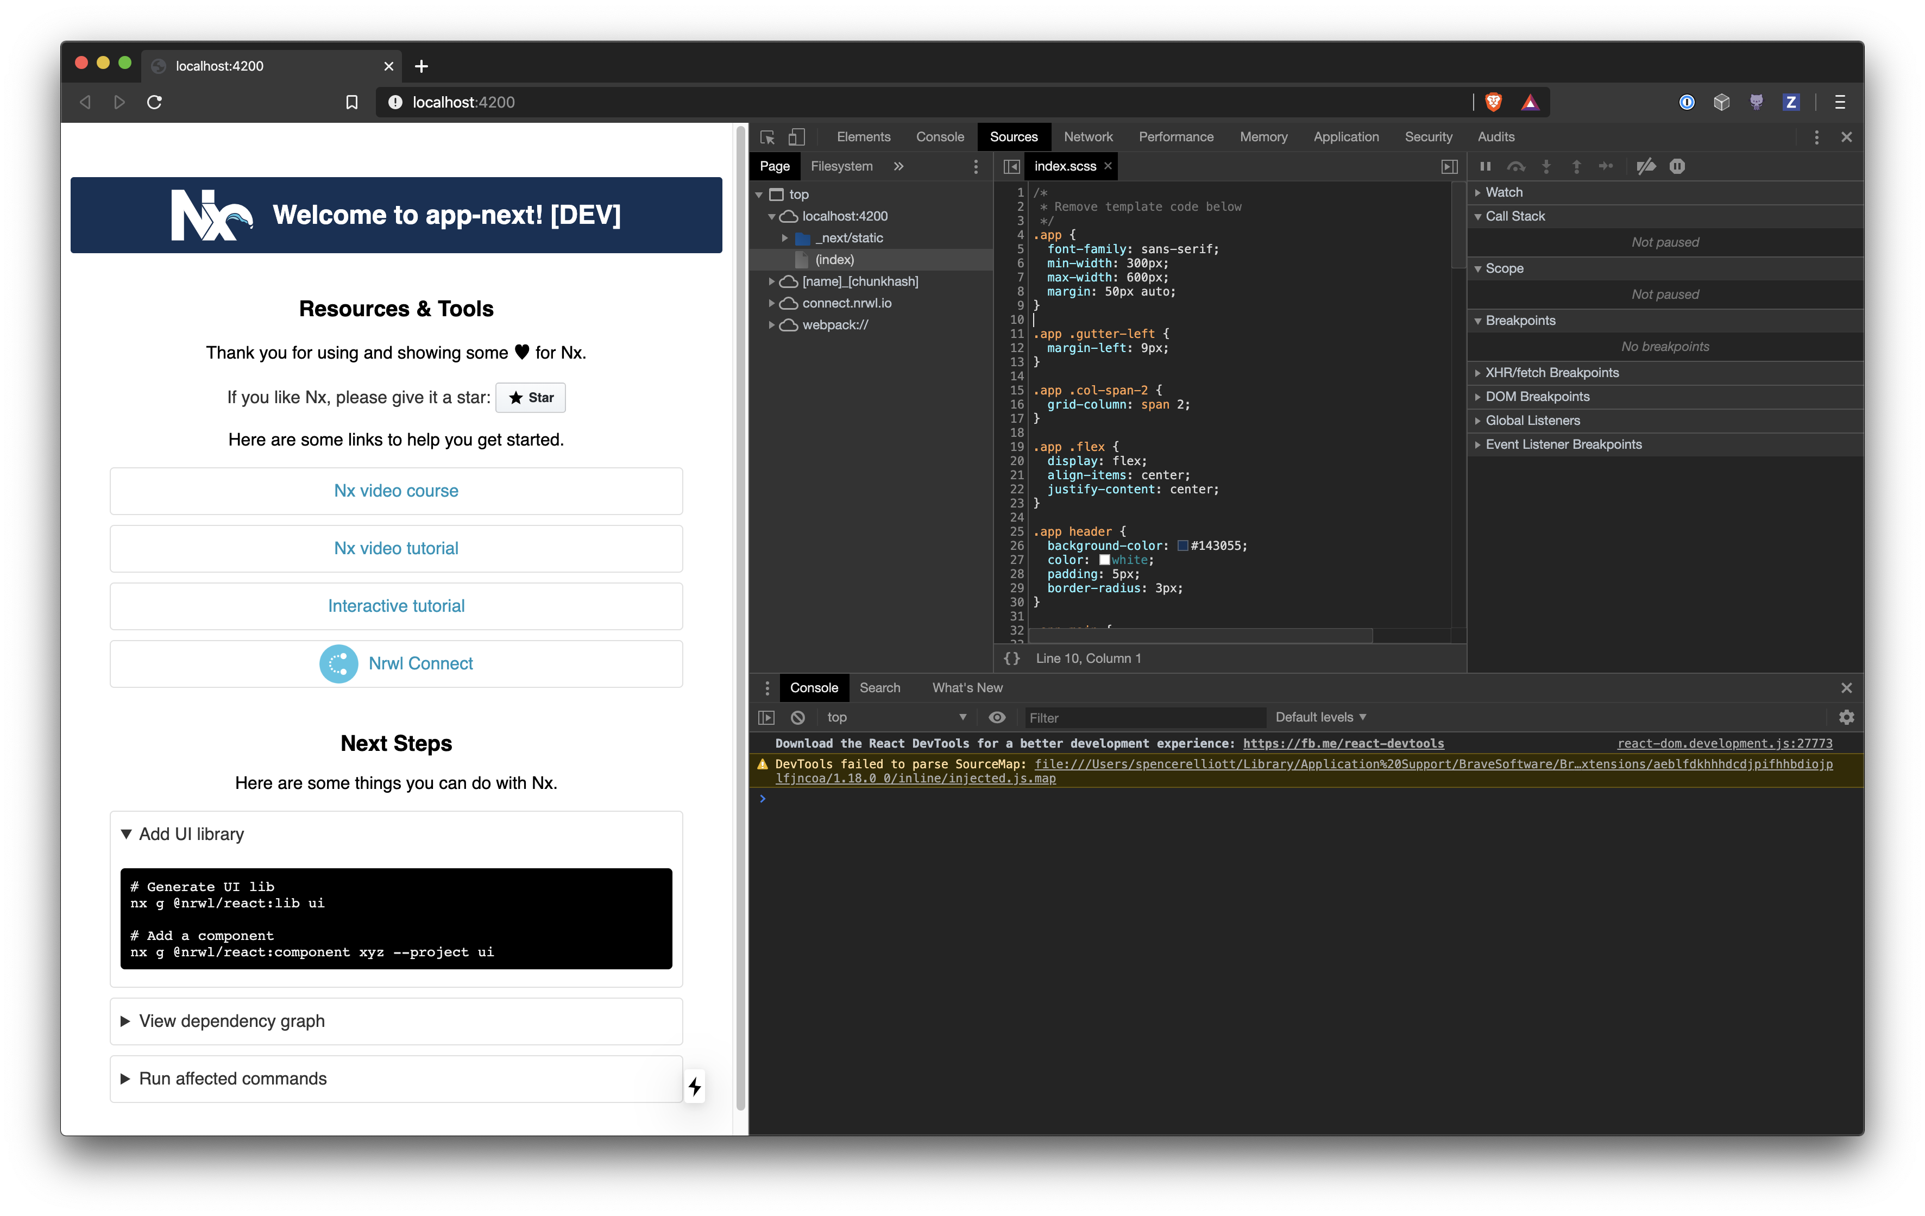1925x1216 pixels.
Task: Switch to the Network tab
Action: 1088,137
